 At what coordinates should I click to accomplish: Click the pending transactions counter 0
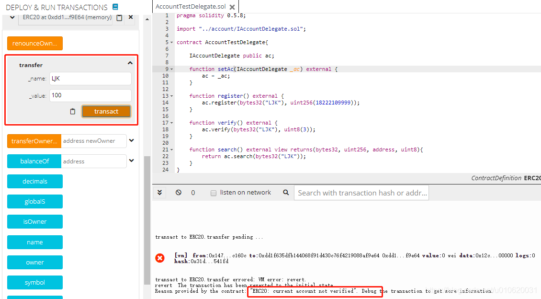[193, 193]
